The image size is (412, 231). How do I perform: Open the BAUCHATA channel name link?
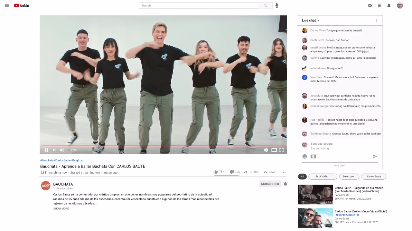pyautogui.click(x=63, y=184)
